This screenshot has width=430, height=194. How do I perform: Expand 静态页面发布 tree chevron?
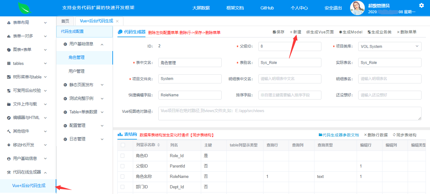[102, 85]
